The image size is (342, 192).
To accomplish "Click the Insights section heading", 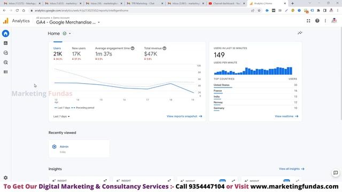I will click(x=55, y=169).
